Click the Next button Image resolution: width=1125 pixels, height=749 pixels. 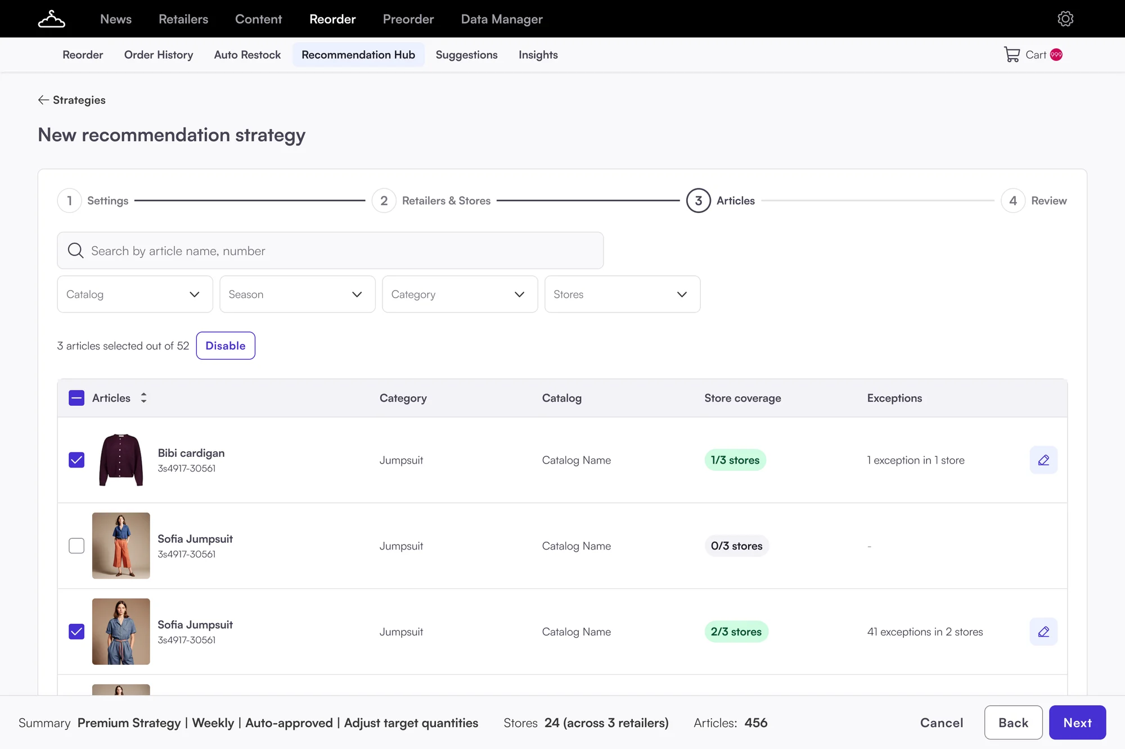[1078, 723]
